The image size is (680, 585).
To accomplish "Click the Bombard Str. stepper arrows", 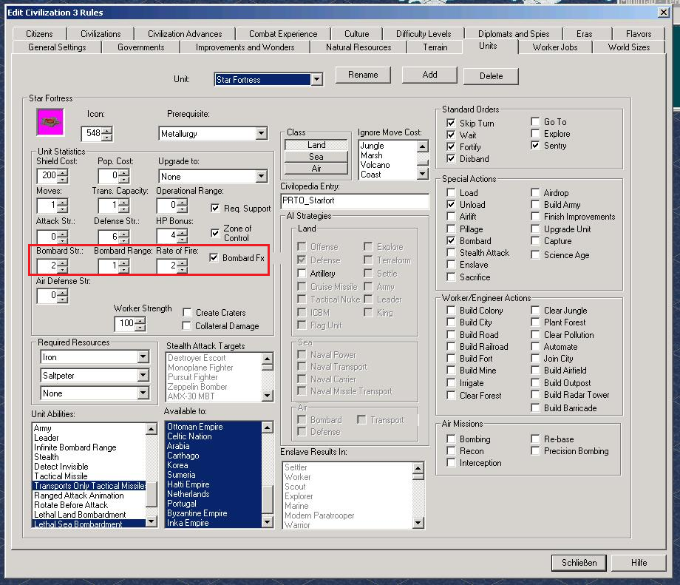I will pyautogui.click(x=63, y=266).
